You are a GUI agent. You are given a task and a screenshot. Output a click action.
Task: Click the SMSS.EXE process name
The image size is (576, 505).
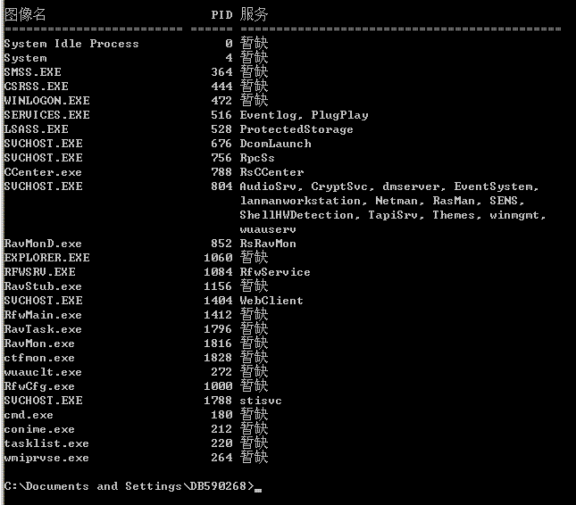click(x=32, y=72)
